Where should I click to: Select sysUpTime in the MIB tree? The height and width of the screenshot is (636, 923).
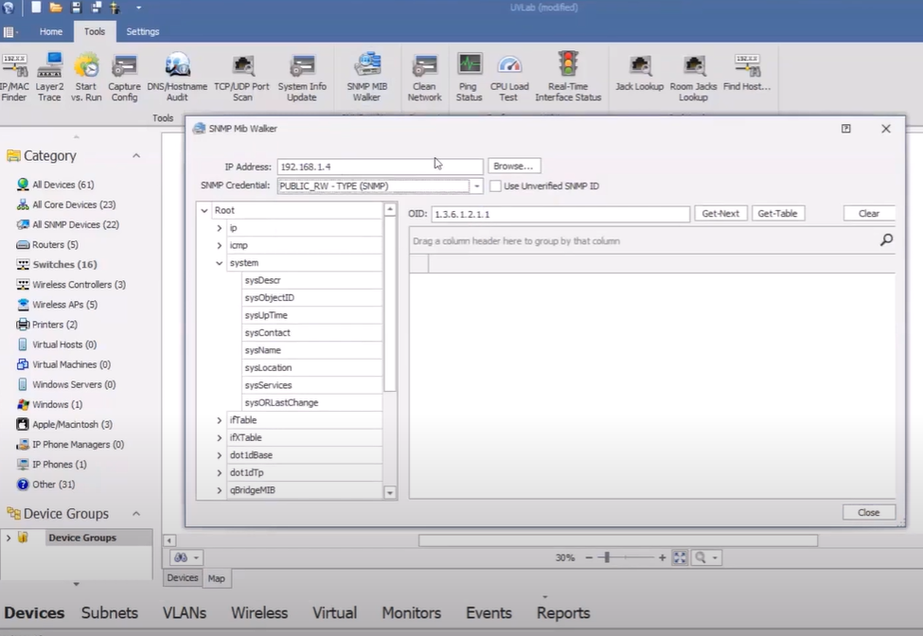coord(312,315)
